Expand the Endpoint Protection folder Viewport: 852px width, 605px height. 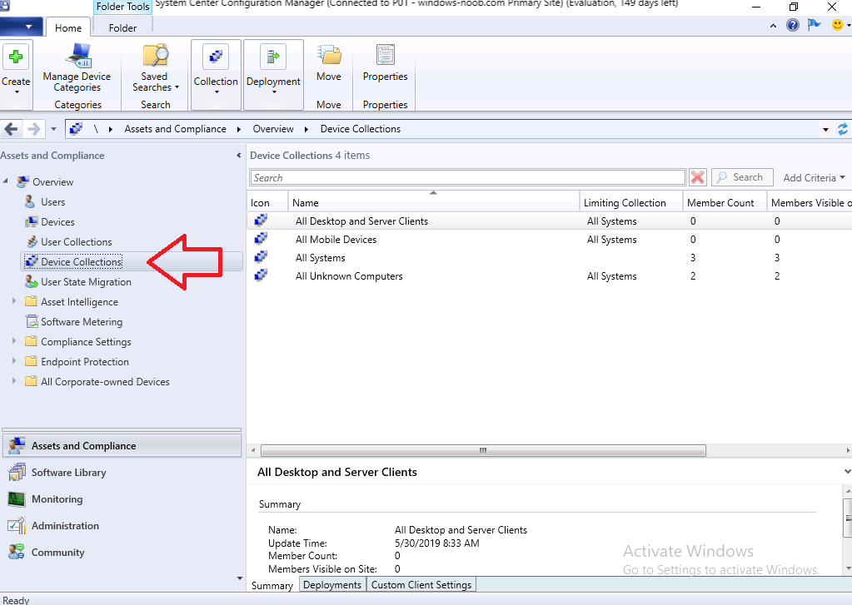tap(14, 360)
